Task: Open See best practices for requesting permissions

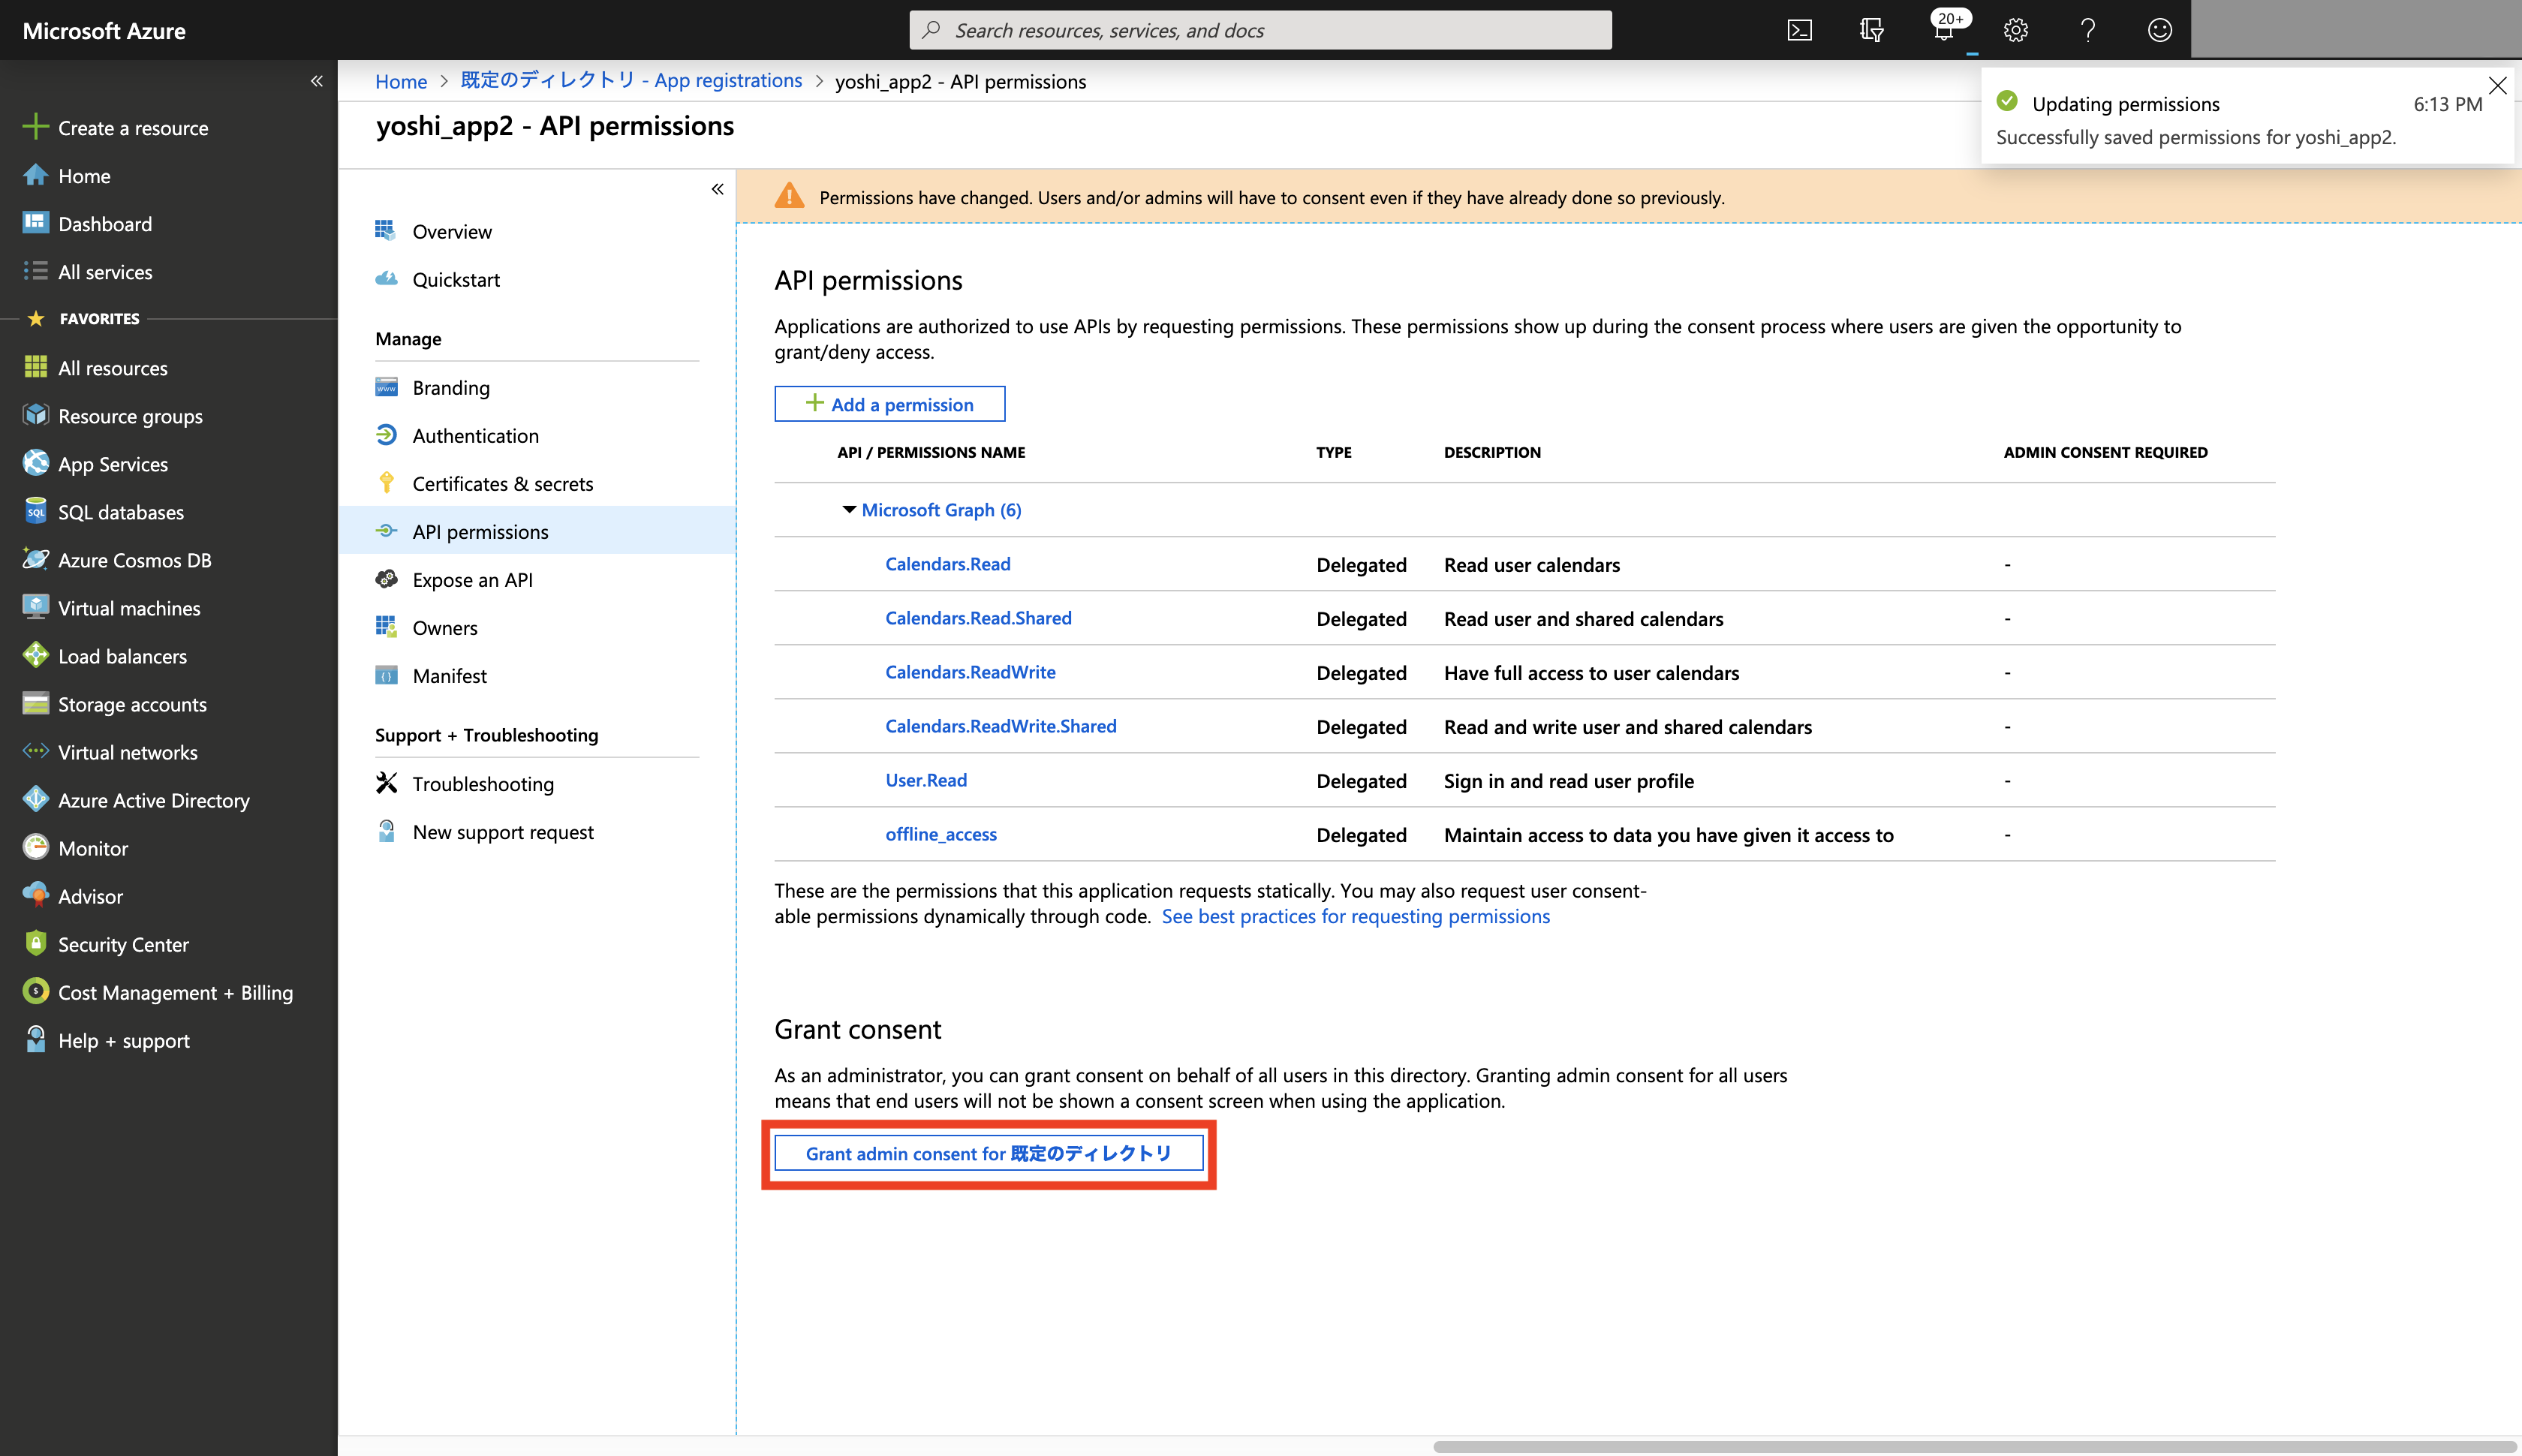Action: pyautogui.click(x=1355, y=916)
